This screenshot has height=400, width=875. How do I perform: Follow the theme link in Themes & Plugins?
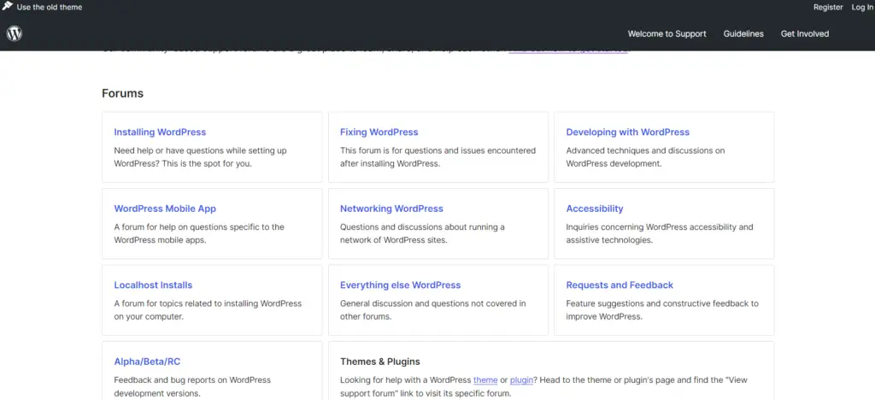(x=485, y=380)
